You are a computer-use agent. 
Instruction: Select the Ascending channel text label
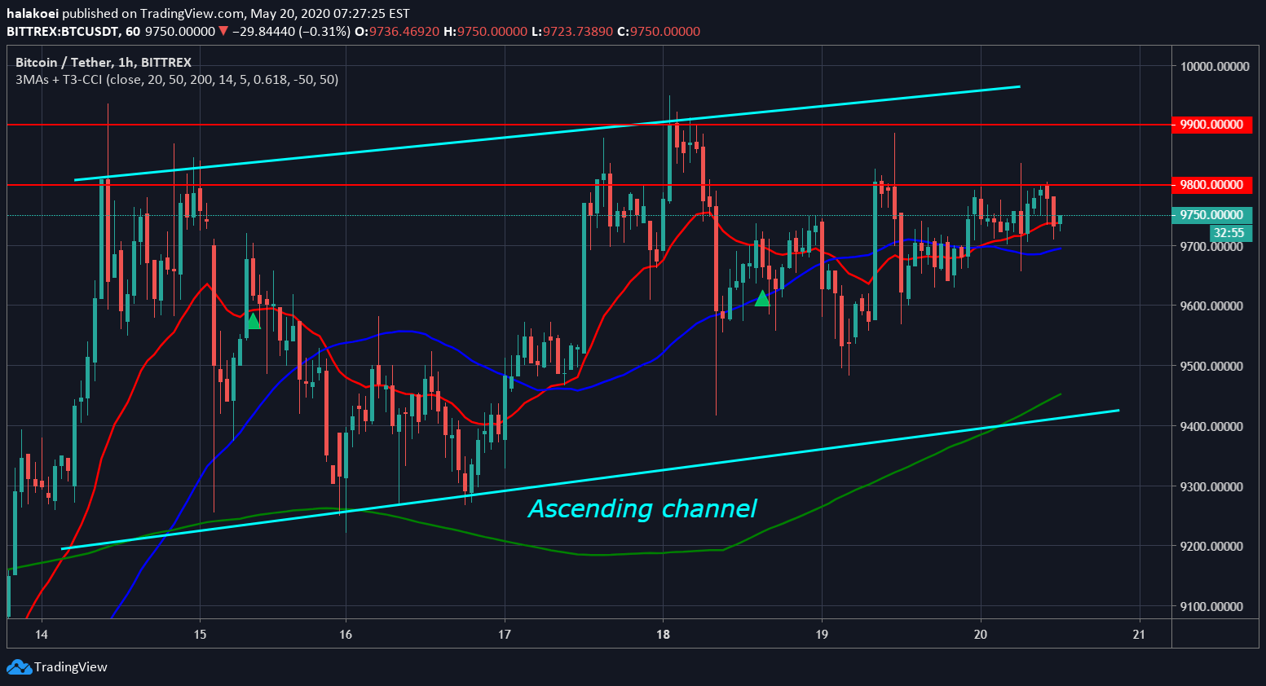pos(642,508)
